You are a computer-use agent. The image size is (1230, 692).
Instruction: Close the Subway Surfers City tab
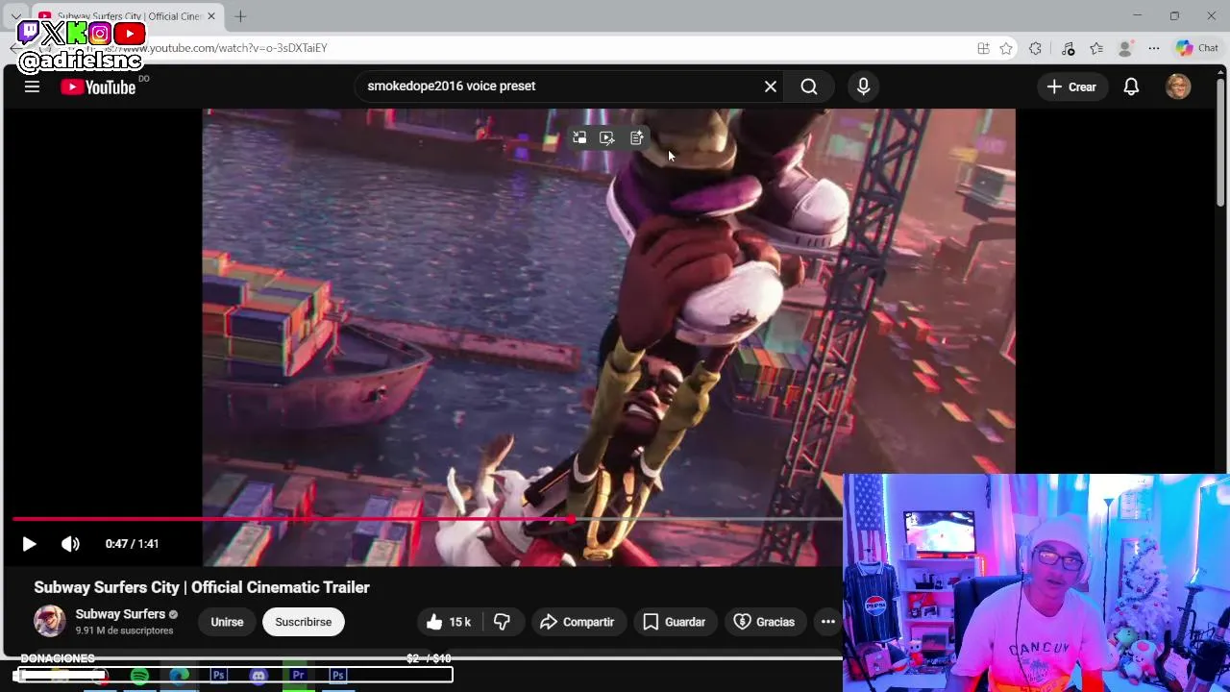pos(211,16)
